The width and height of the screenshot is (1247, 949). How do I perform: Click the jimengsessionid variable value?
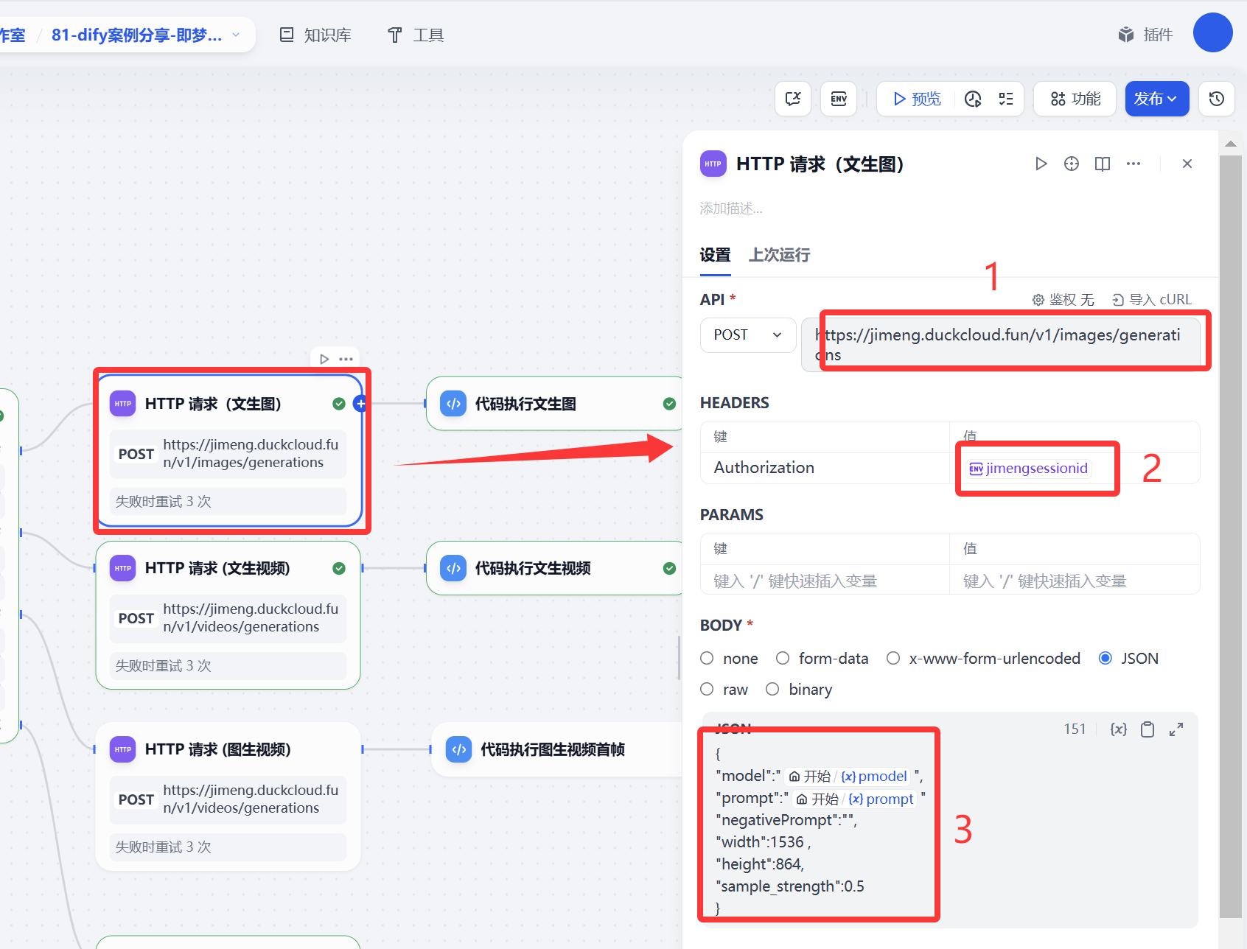[1028, 468]
